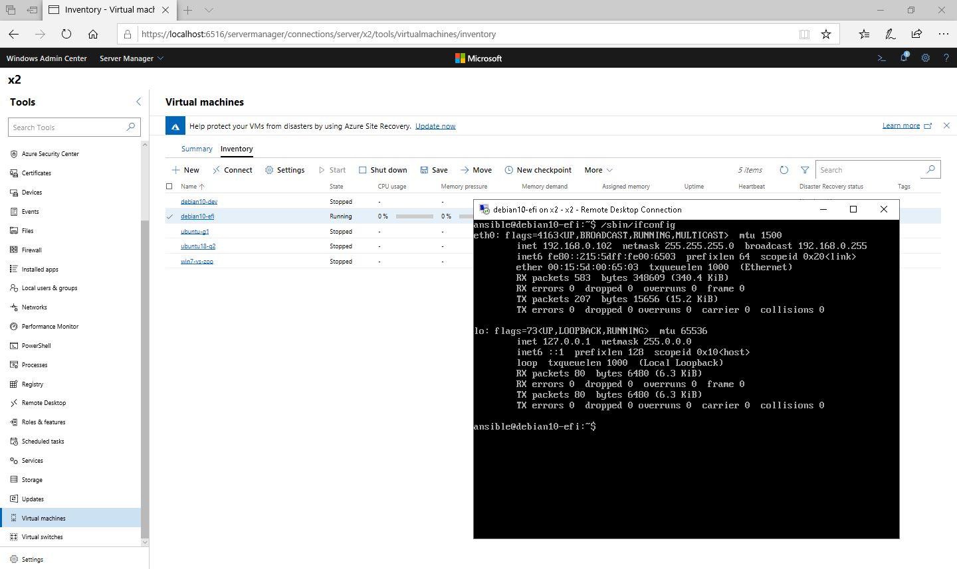The image size is (957, 569).
Task: Open a new browser tab
Action: (x=188, y=10)
